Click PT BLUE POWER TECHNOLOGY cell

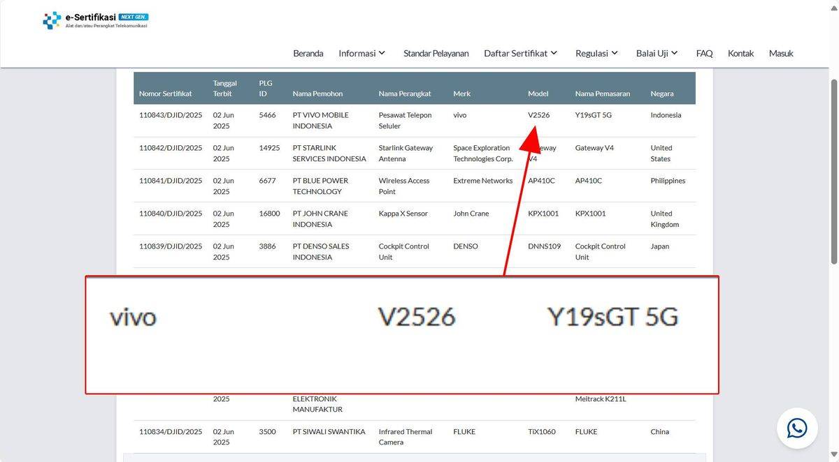click(x=320, y=186)
